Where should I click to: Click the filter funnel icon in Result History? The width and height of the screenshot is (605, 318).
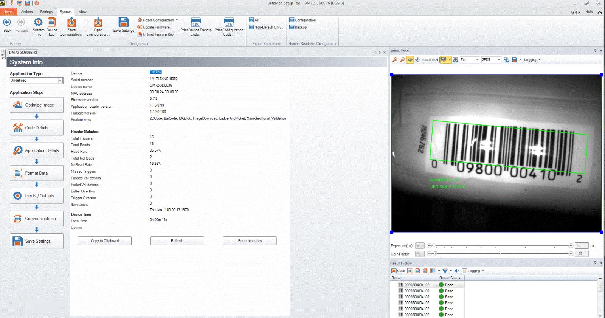click(445, 271)
